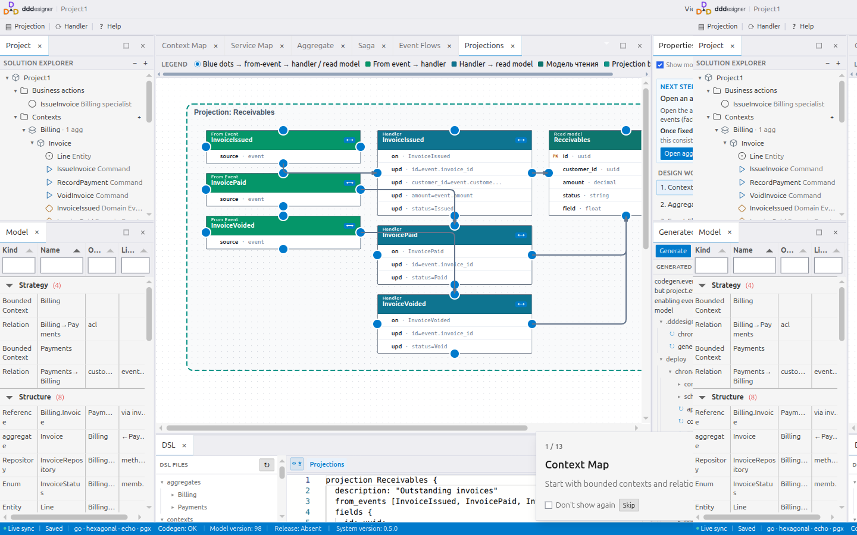Add a context via Contexts plus in left explorer
This screenshot has width=857, height=535.
(139, 117)
